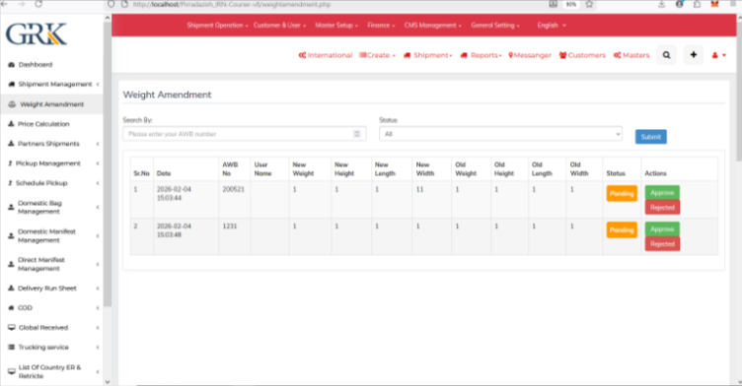Open Shipment Operation menu

(x=217, y=26)
